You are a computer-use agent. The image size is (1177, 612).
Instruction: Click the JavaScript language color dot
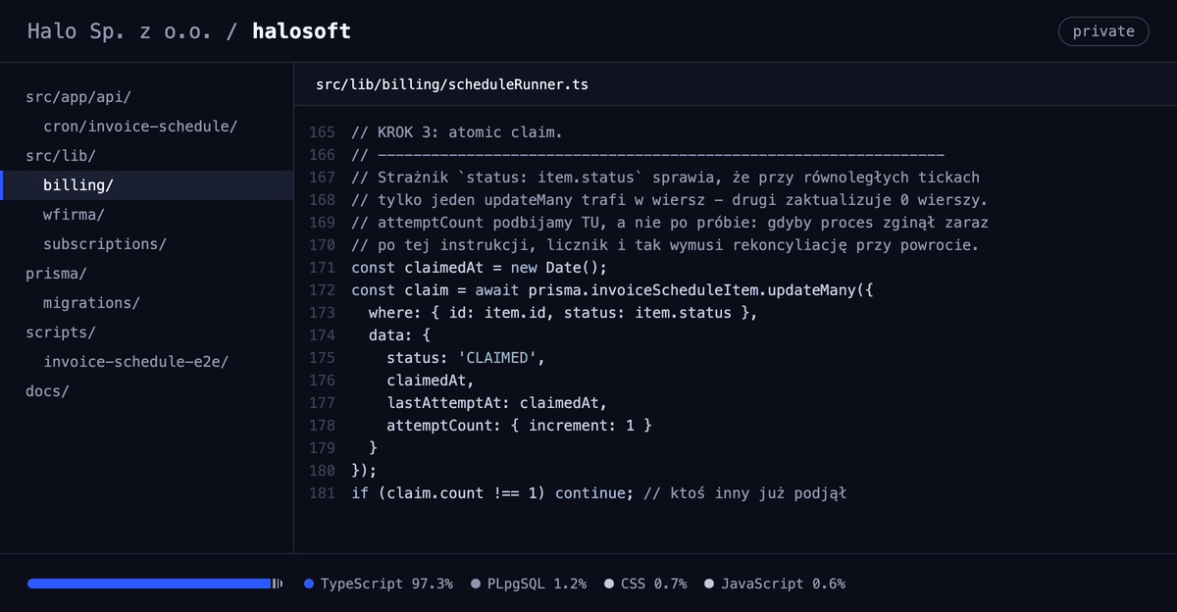pos(709,584)
